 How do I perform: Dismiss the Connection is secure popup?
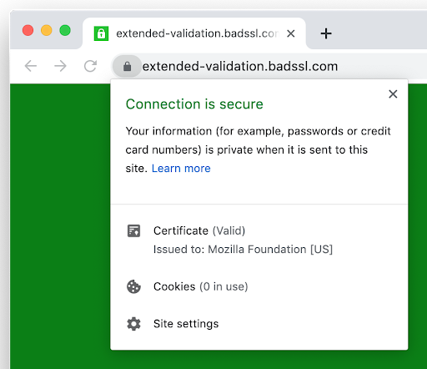click(x=393, y=94)
